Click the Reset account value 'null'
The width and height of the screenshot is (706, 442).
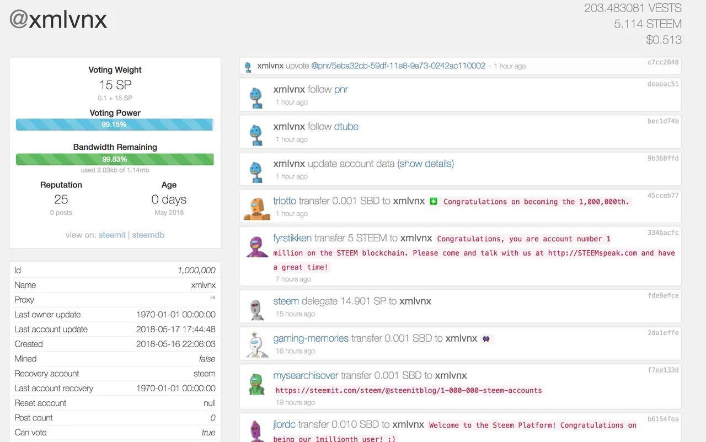pyautogui.click(x=210, y=403)
